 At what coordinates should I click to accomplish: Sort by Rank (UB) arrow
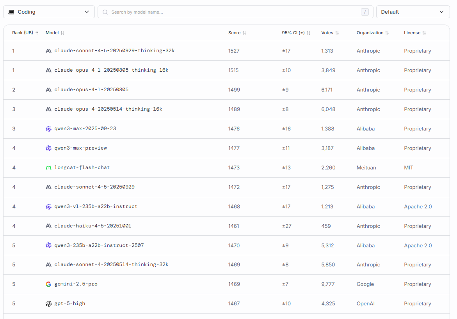[x=37, y=33]
